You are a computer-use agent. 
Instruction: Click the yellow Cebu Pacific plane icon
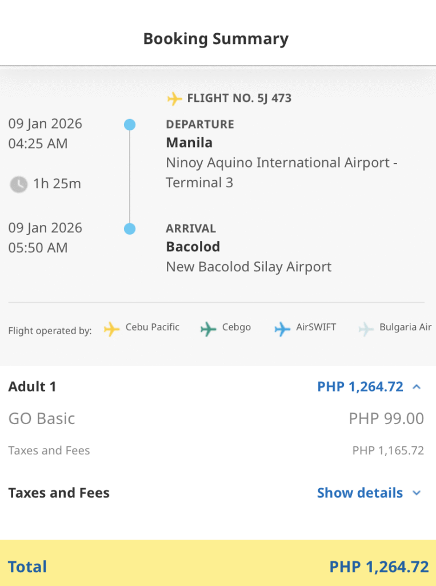111,329
